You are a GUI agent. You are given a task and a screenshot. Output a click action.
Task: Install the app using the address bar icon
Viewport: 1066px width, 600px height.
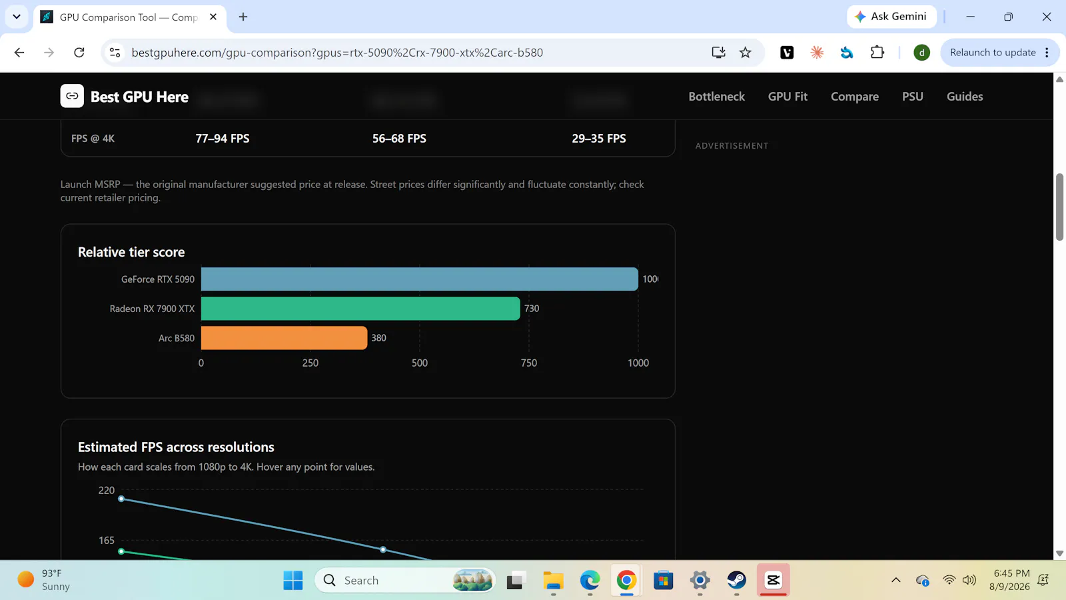click(718, 53)
